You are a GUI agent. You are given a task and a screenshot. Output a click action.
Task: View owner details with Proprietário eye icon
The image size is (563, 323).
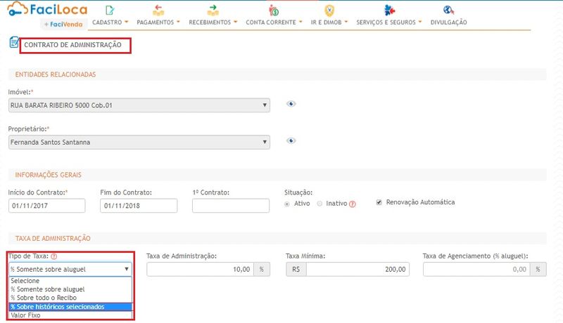pyautogui.click(x=291, y=140)
